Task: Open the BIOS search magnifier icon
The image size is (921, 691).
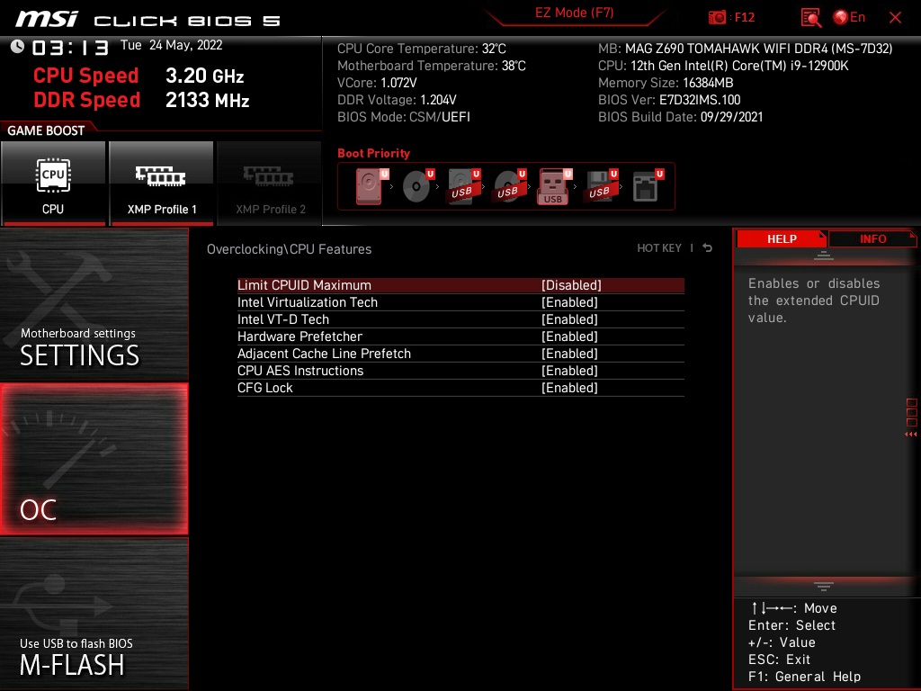Action: (811, 17)
